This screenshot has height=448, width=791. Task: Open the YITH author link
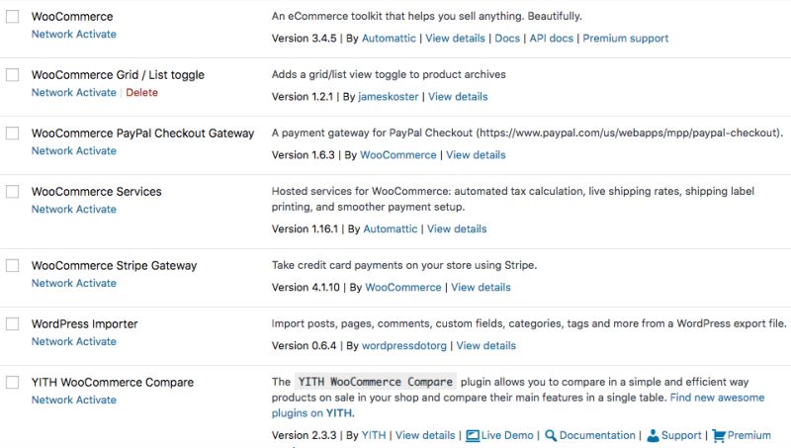(x=374, y=435)
